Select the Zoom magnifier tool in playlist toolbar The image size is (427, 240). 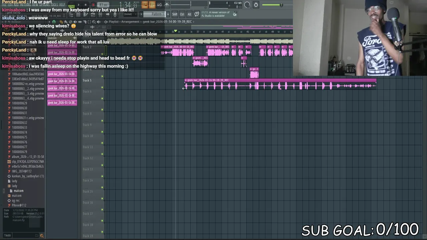[94, 22]
